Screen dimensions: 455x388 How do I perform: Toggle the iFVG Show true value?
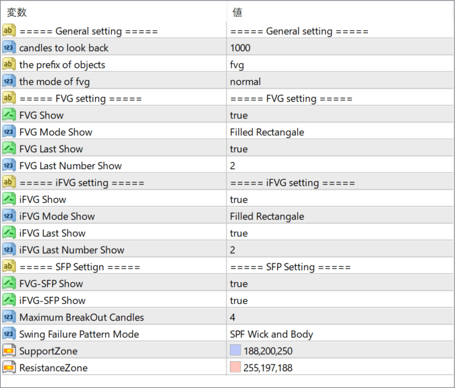[239, 199]
